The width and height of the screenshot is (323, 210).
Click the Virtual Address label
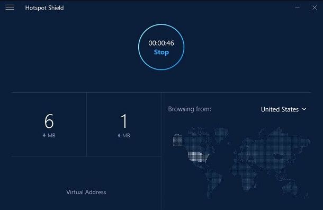(x=86, y=192)
